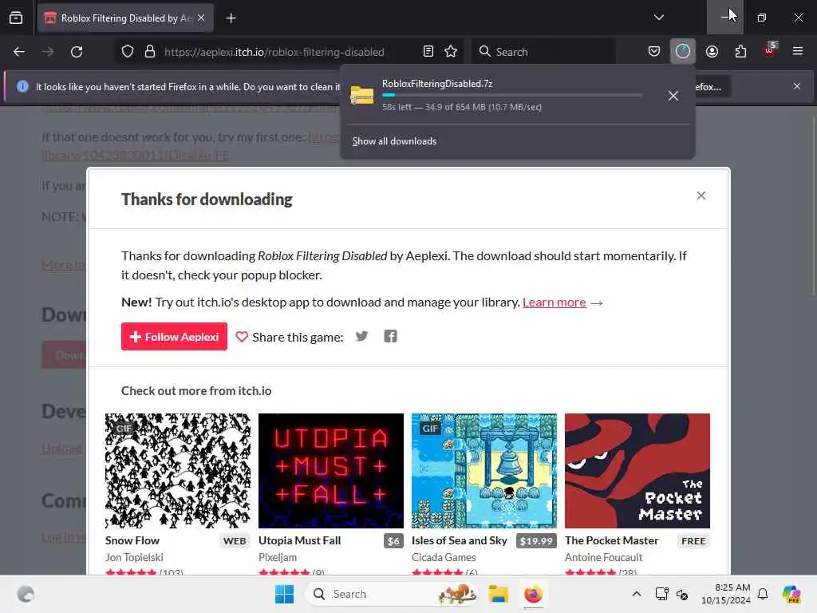
Task: Bookmark this page with the star icon
Action: coord(451,52)
